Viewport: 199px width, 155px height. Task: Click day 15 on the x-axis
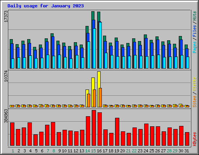click(x=93, y=151)
